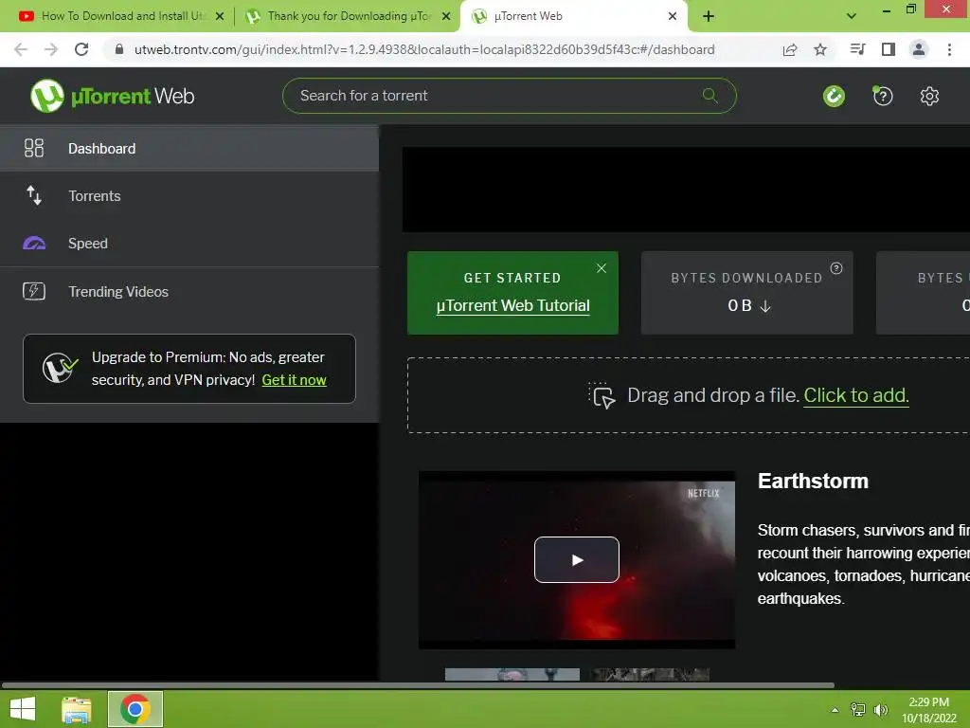Screen dimensions: 970x728
Task: Close the µTorrent Web tab
Action: (673, 16)
